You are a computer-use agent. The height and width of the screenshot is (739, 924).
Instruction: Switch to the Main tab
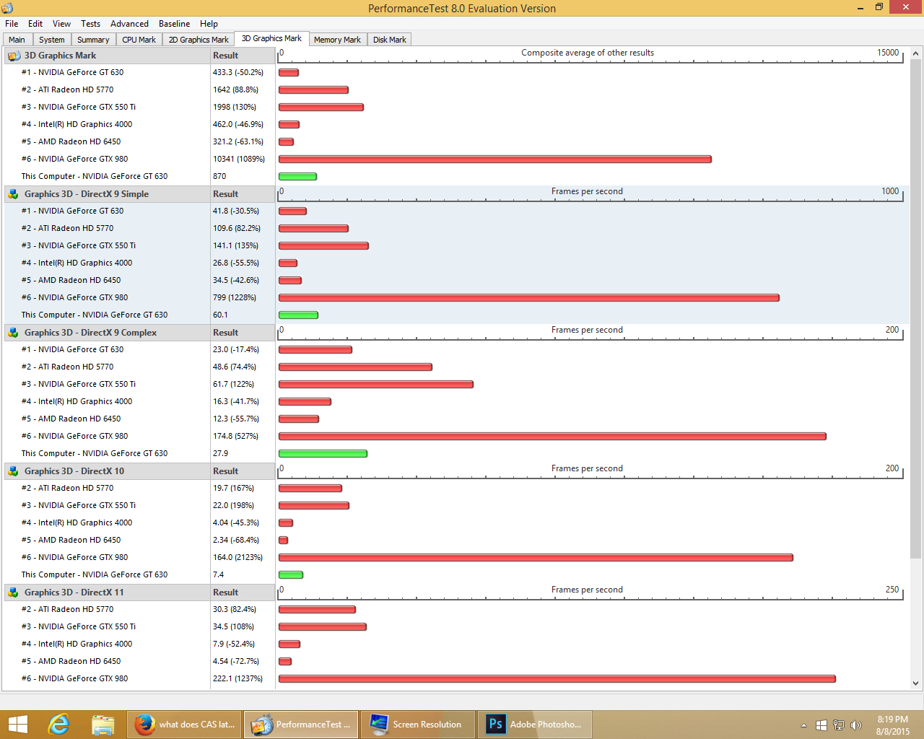[x=17, y=40]
